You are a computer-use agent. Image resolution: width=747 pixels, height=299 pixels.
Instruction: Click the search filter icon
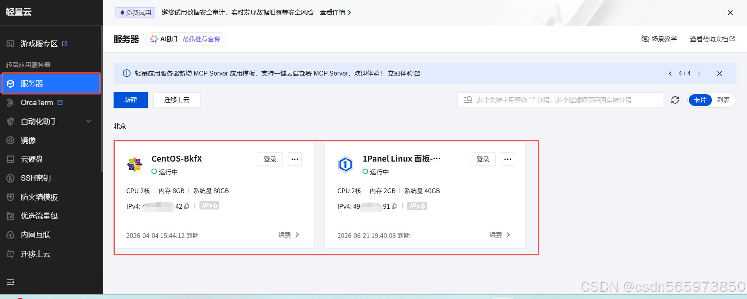[468, 100]
